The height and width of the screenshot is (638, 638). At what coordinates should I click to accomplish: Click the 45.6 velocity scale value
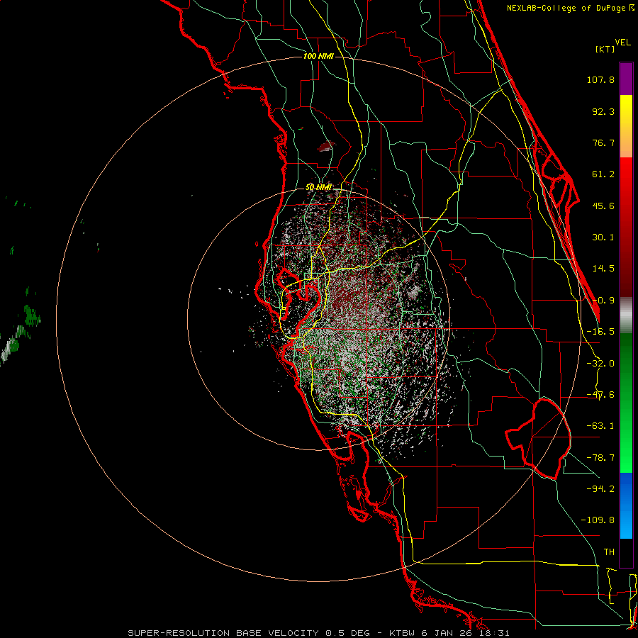point(603,206)
